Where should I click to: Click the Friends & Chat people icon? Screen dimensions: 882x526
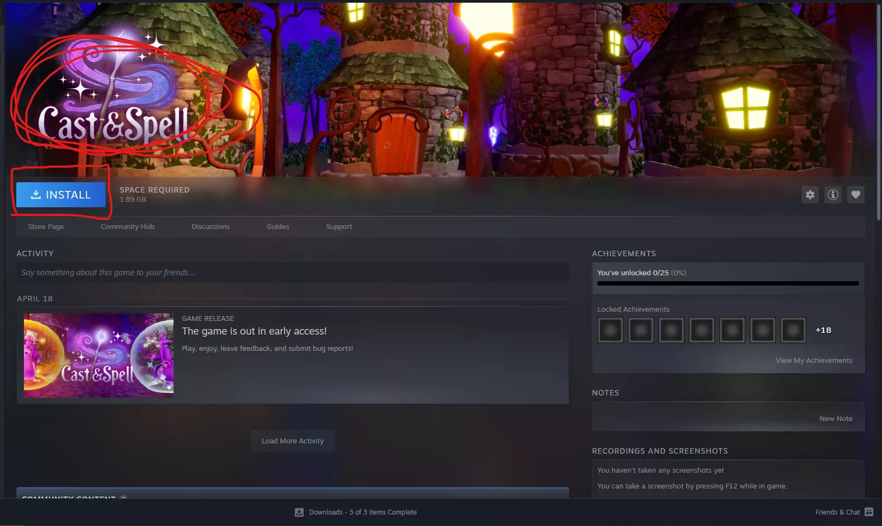click(x=869, y=512)
